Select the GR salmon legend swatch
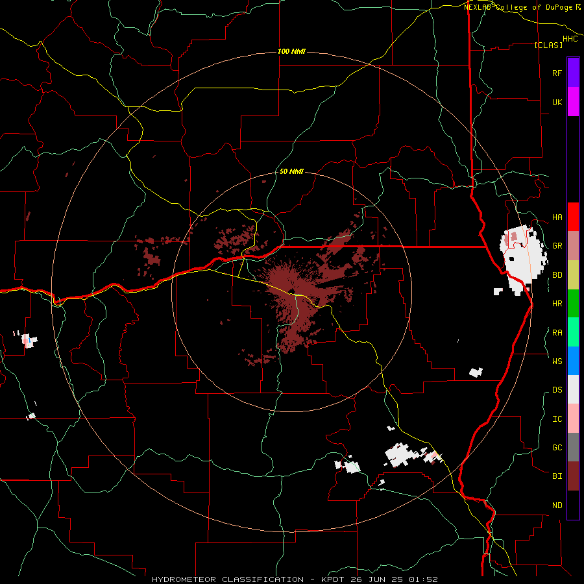Screen dimensions: 584x584 tap(573, 245)
